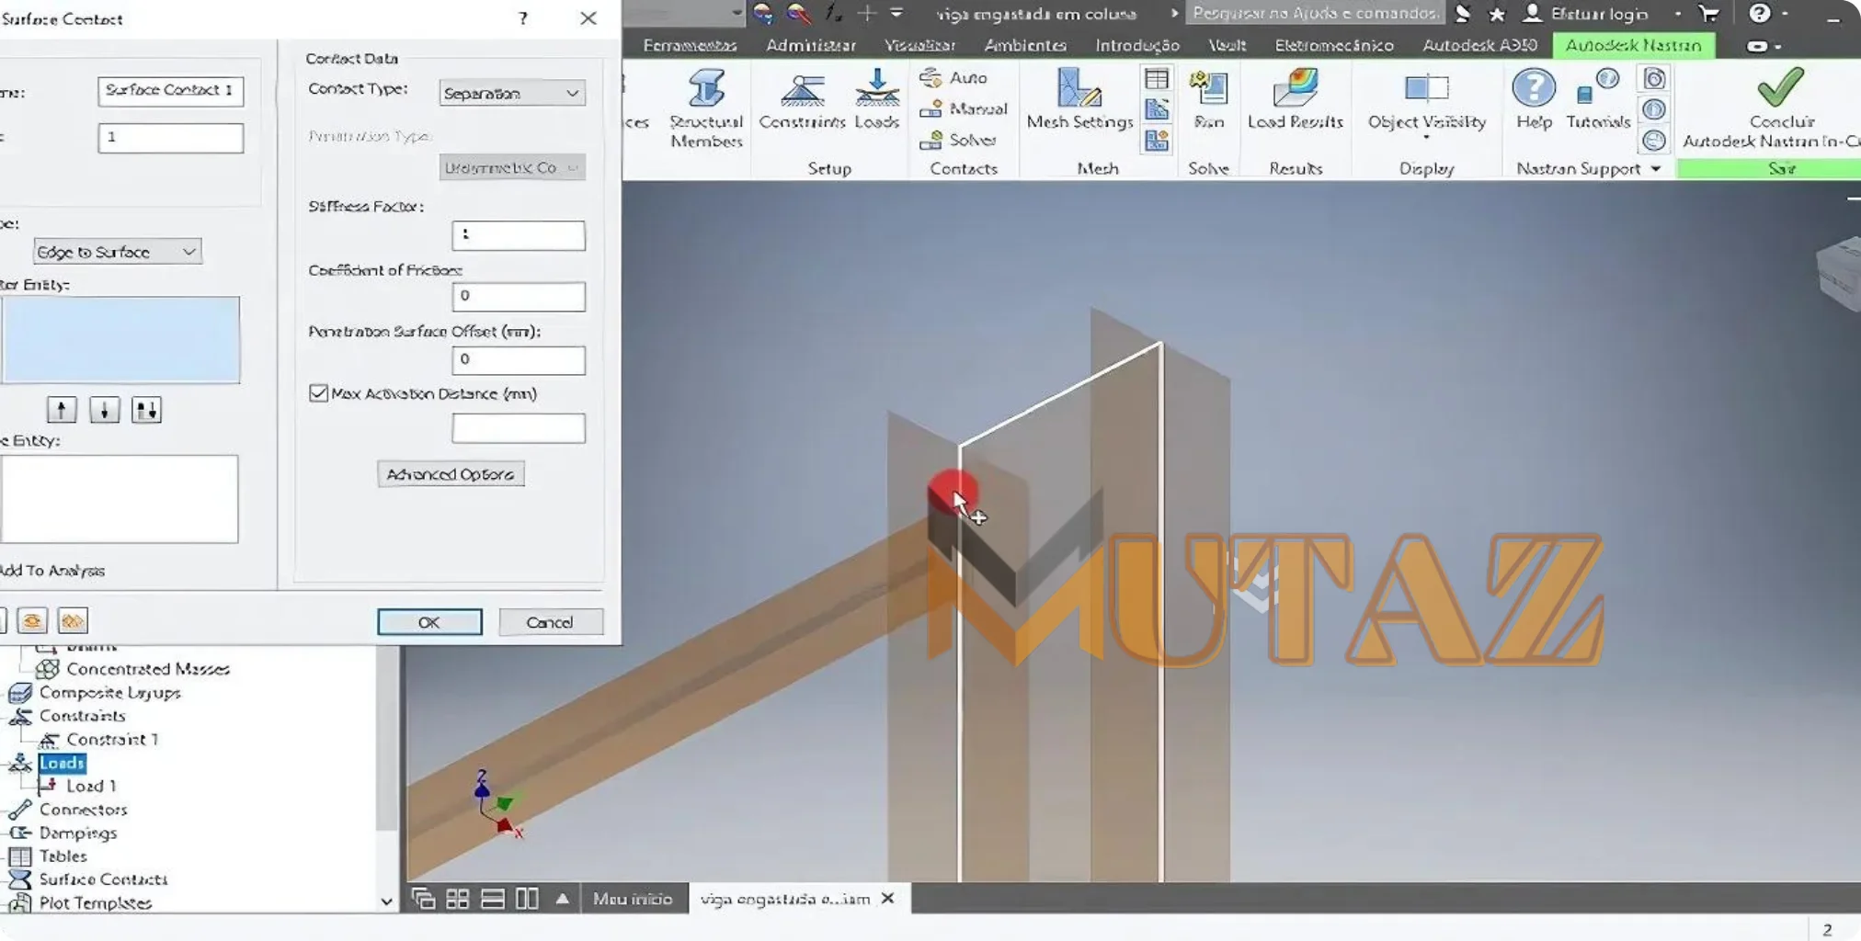The image size is (1861, 941).
Task: Click top mesh table icon
Action: click(1157, 79)
